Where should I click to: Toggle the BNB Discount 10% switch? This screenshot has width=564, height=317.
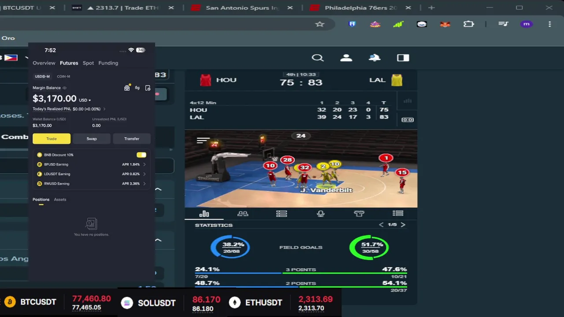coord(141,155)
